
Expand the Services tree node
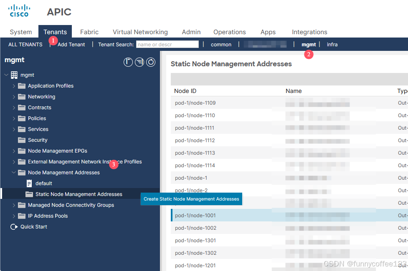[x=14, y=129]
